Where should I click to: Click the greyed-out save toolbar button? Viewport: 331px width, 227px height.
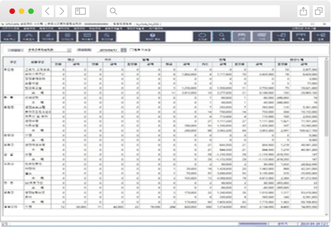click(x=242, y=37)
